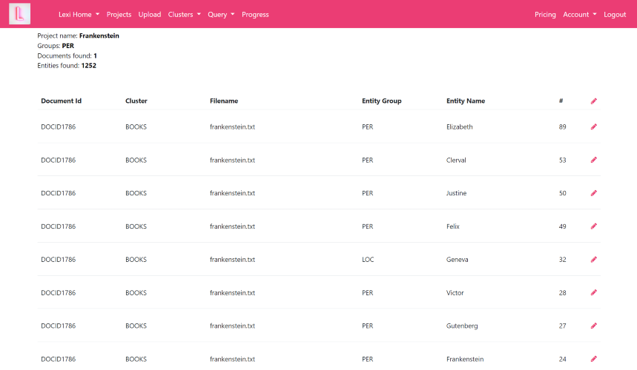Image resolution: width=637 pixels, height=370 pixels.
Task: Click the edit pencil beside Frankenstein entity
Action: click(x=593, y=360)
